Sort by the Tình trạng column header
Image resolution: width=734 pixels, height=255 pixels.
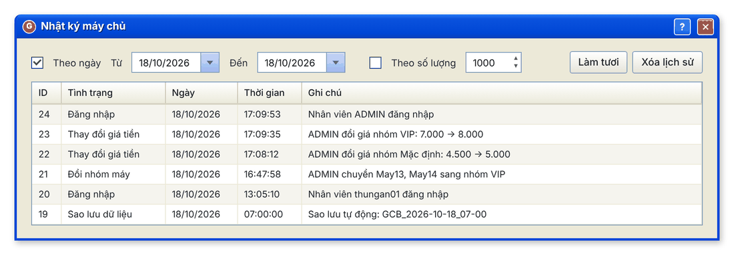113,93
